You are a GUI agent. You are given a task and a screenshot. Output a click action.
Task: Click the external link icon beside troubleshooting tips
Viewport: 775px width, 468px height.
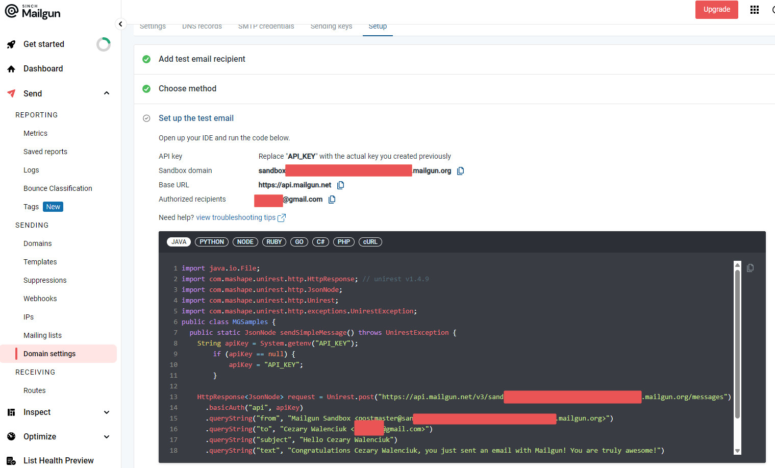click(282, 218)
